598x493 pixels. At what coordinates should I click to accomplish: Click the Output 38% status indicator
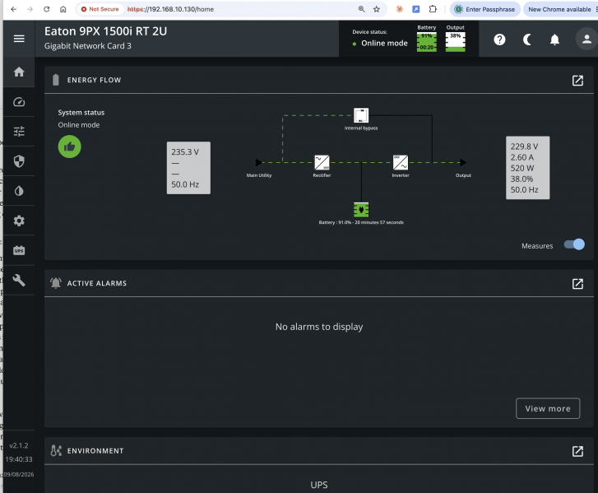point(456,42)
